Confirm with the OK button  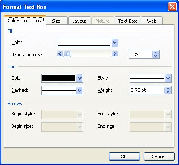[x=124, y=156]
